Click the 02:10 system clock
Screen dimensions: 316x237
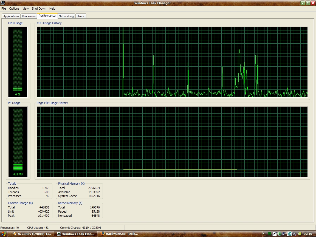coord(308,234)
